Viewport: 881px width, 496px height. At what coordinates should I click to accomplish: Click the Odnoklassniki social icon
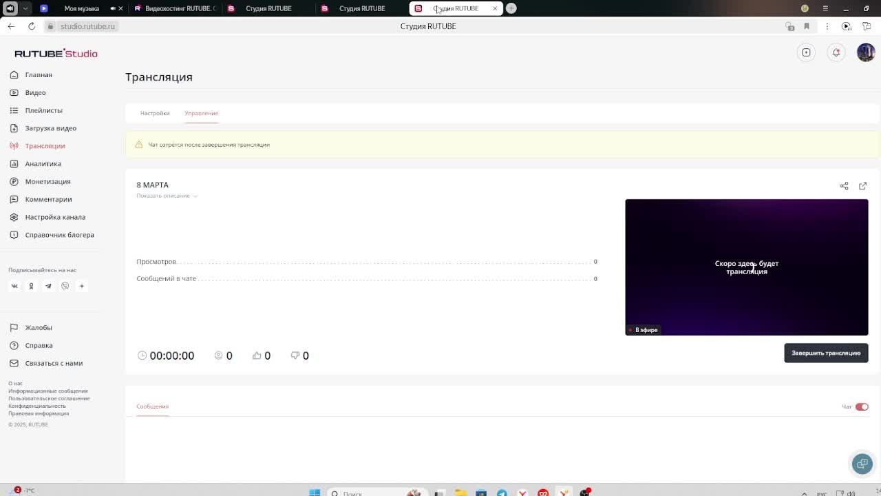click(x=31, y=286)
